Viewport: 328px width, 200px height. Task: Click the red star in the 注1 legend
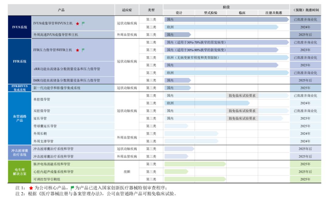(31, 188)
